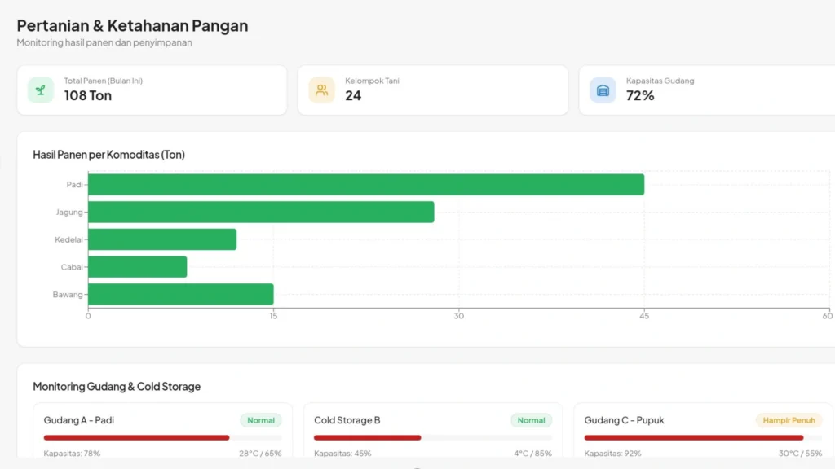Viewport: 835px width, 469px height.
Task: Click the Hasil Panen per Komoditas title
Action: click(x=108, y=155)
